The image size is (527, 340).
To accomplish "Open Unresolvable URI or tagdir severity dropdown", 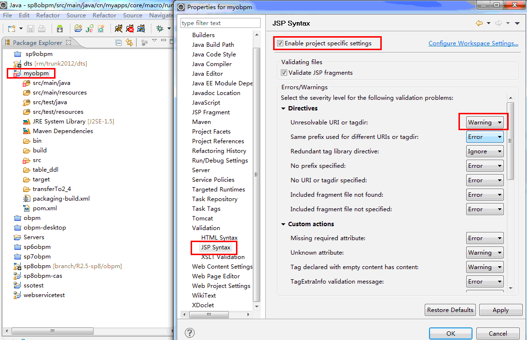I will pyautogui.click(x=485, y=122).
